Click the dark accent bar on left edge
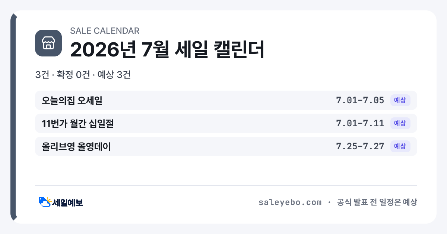This screenshot has width=447, height=234. (13, 117)
